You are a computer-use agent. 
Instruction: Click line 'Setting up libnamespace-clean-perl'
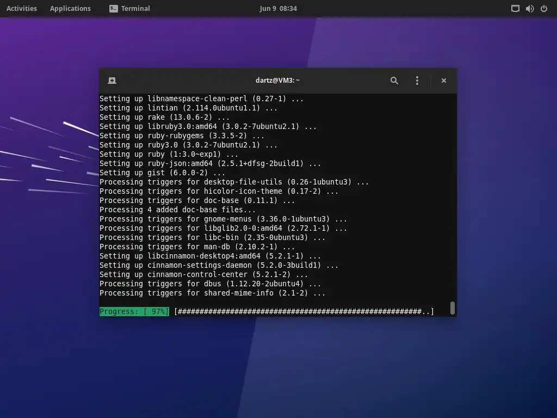coord(201,99)
